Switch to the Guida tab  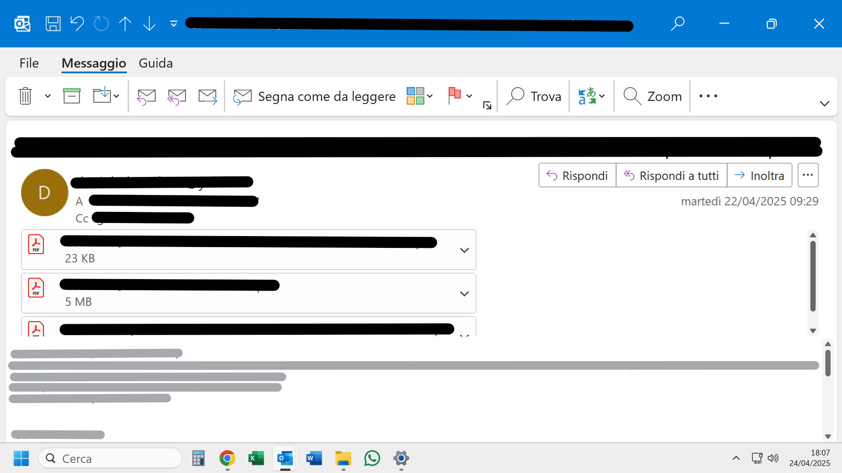pyautogui.click(x=155, y=63)
